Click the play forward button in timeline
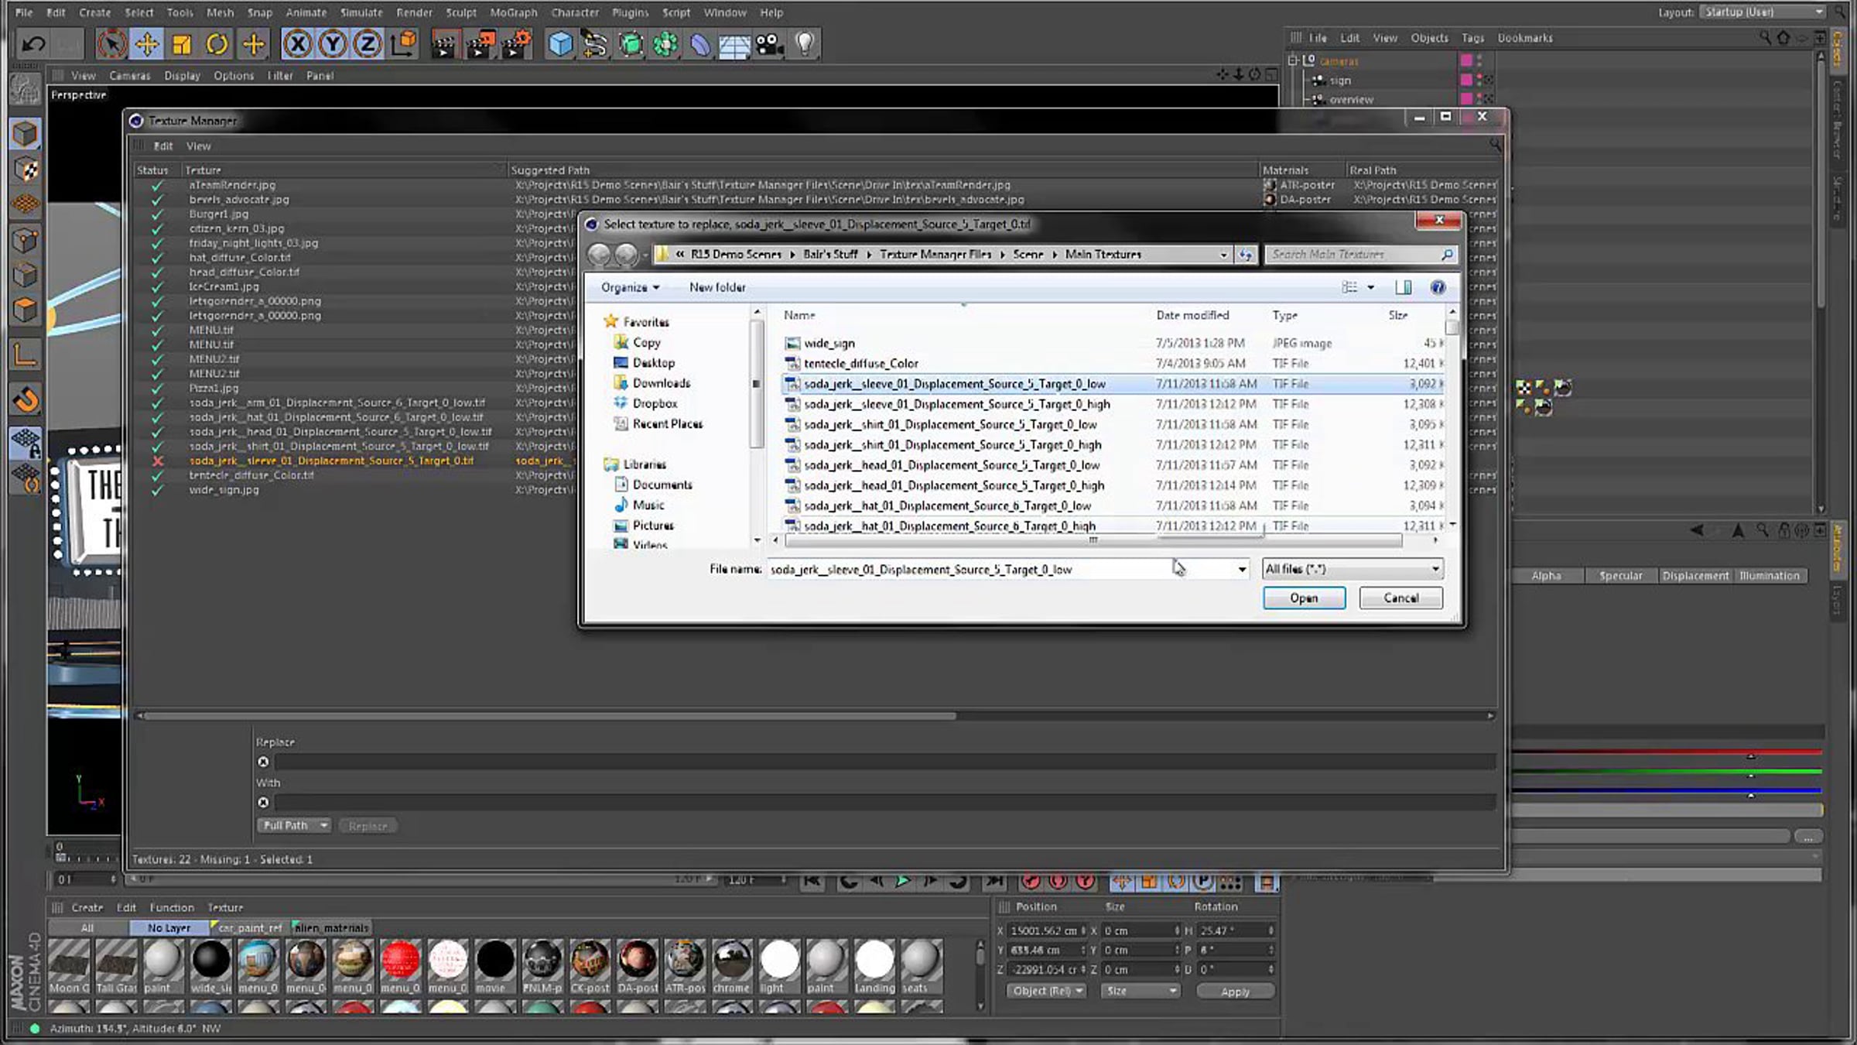 pyautogui.click(x=902, y=881)
